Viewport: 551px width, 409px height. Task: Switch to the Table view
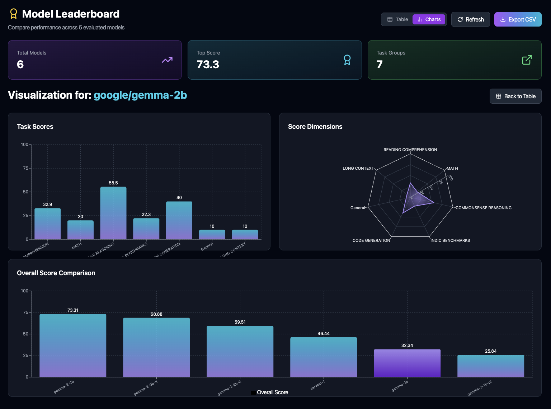398,19
